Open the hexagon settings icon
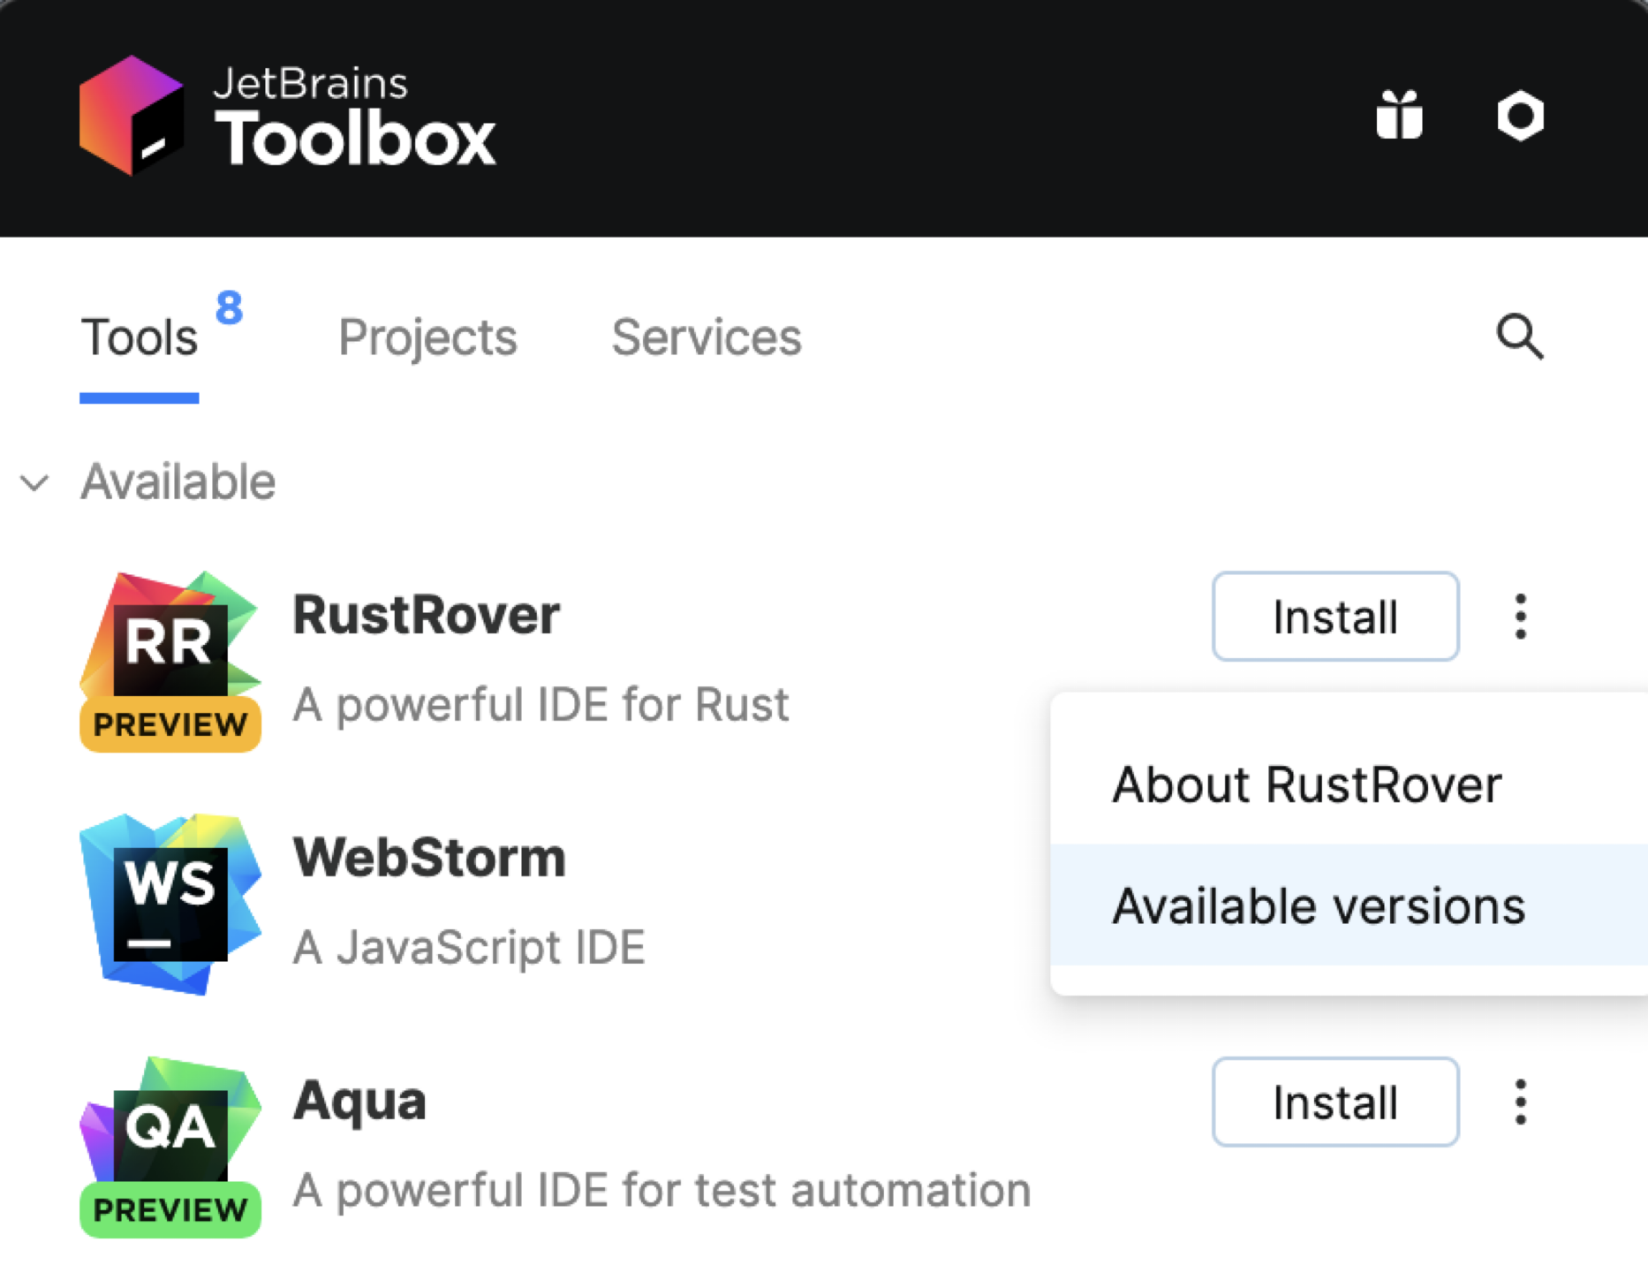The width and height of the screenshot is (1648, 1265). pyautogui.click(x=1520, y=116)
